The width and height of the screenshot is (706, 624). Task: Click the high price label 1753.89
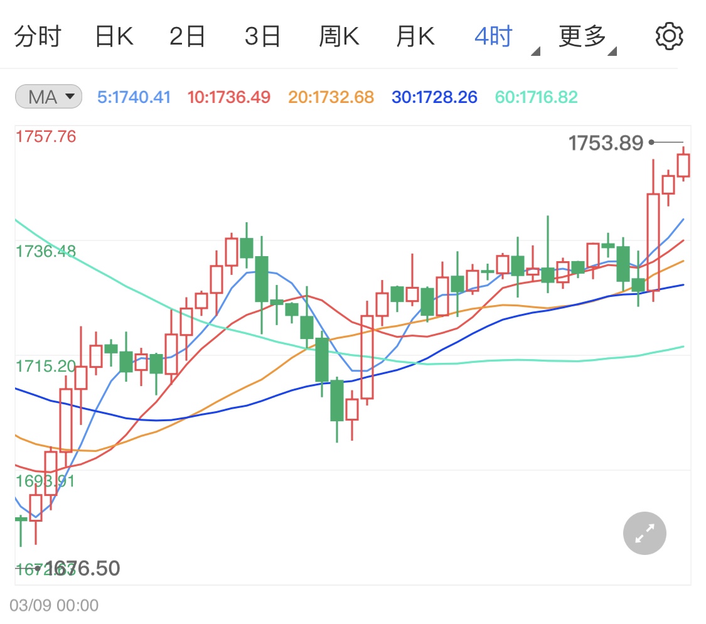[x=606, y=143]
